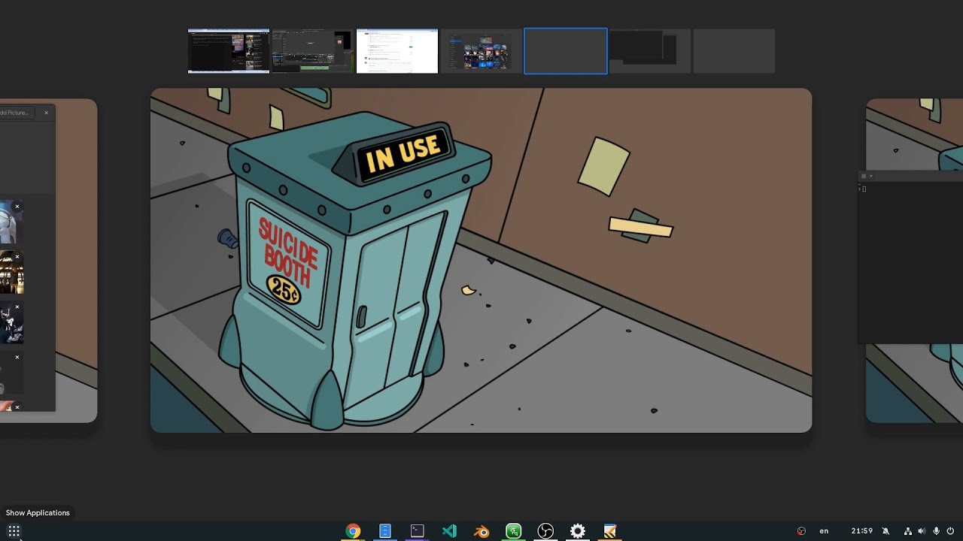Image resolution: width=963 pixels, height=541 pixels.
Task: Switch to fourth workspace thumbnail with image gallery
Action: pos(481,51)
